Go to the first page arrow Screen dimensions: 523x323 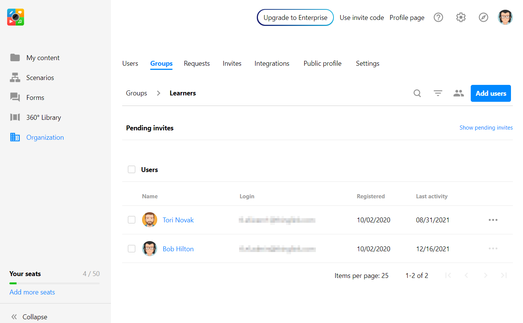click(448, 275)
